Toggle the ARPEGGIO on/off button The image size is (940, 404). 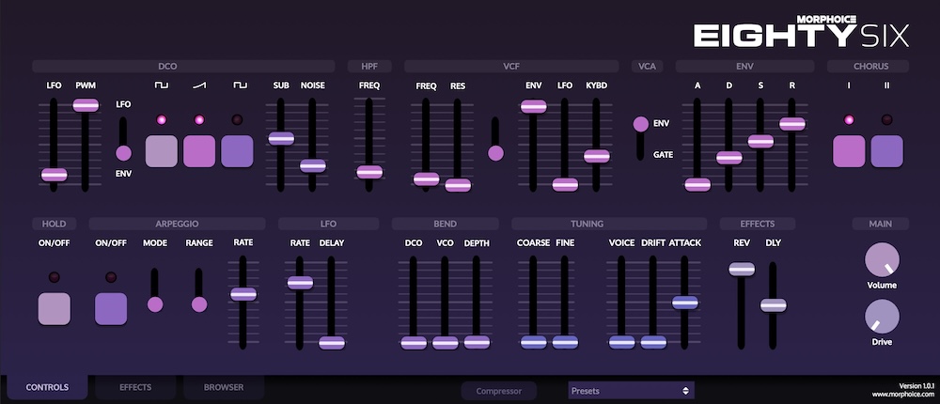tap(111, 309)
